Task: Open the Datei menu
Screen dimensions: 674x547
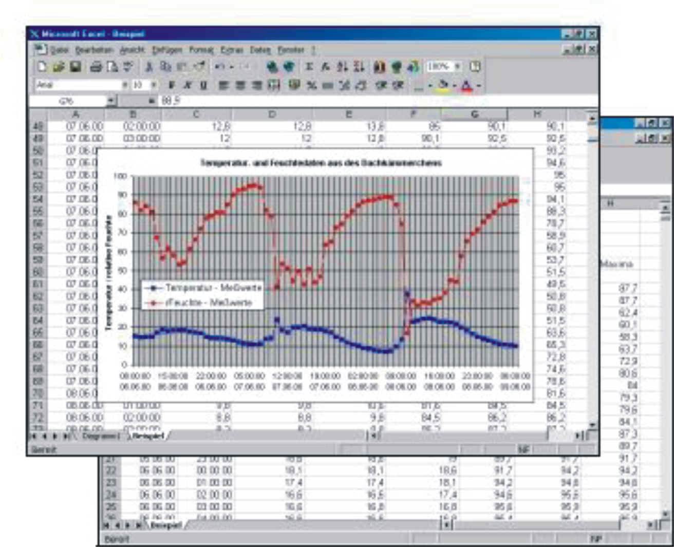Action: 60,50
